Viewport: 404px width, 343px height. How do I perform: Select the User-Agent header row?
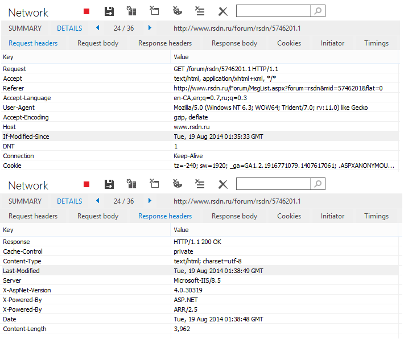coord(200,108)
